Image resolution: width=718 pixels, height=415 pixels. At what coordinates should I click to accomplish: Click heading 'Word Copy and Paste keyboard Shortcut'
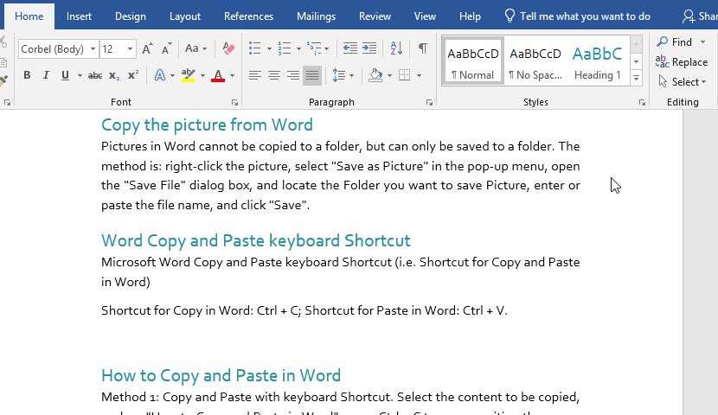(x=256, y=240)
